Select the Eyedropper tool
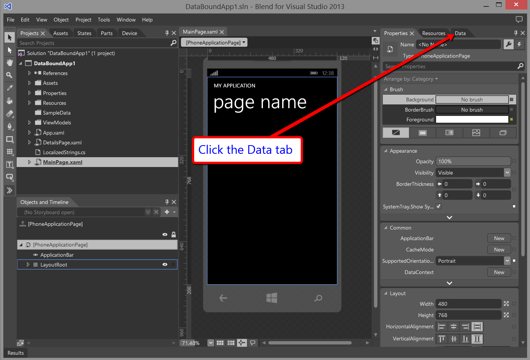This screenshot has height=360, width=530. point(10,88)
